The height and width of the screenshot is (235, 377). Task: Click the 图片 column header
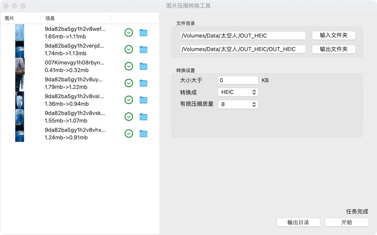click(9, 18)
